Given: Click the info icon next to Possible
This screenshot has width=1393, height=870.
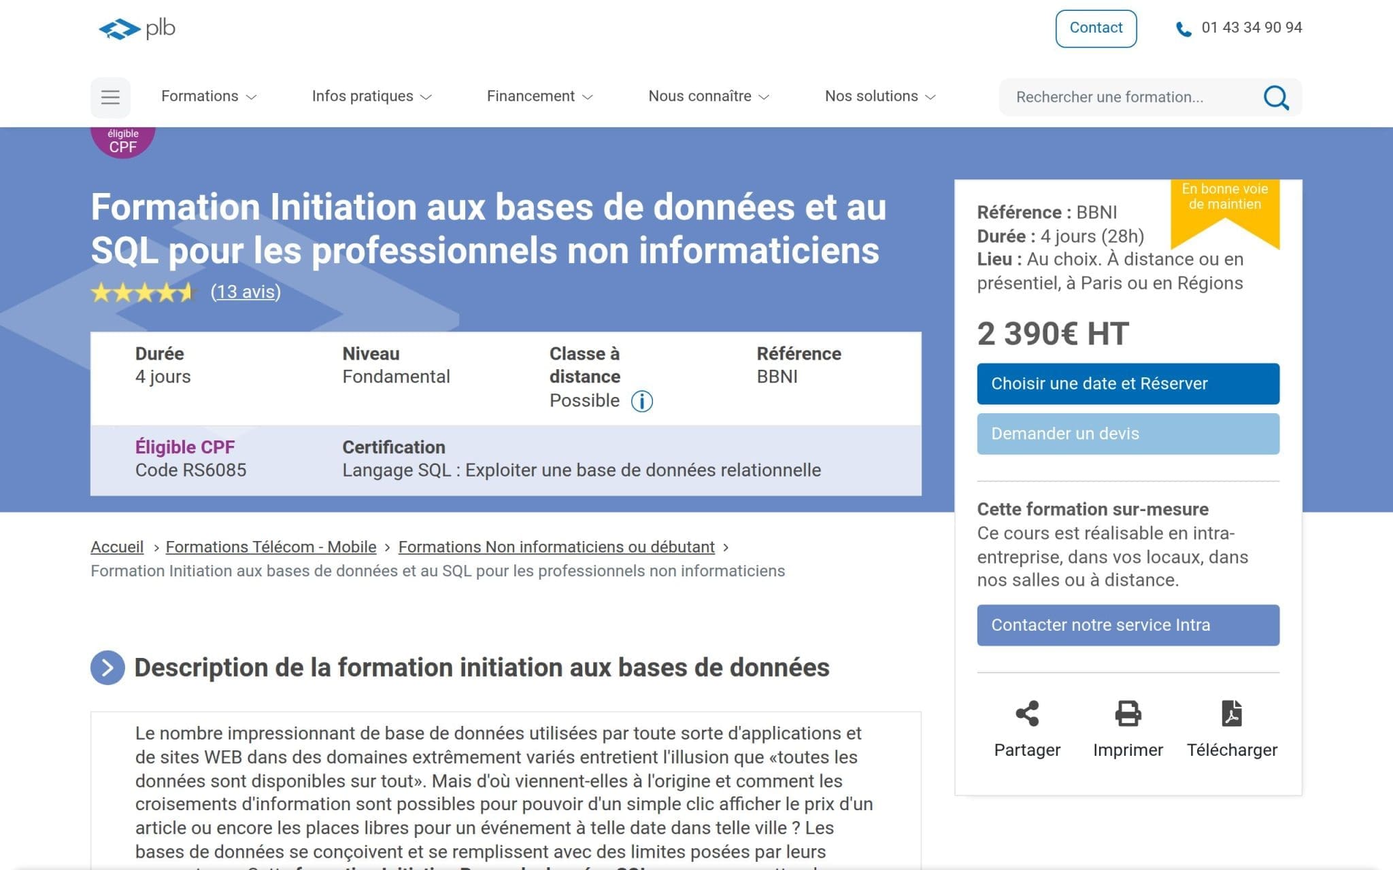Looking at the screenshot, I should (641, 401).
